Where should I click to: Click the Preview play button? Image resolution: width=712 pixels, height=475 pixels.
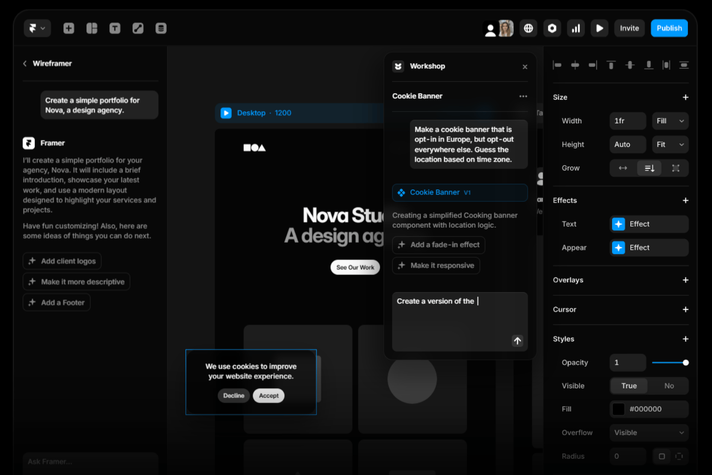coord(599,28)
